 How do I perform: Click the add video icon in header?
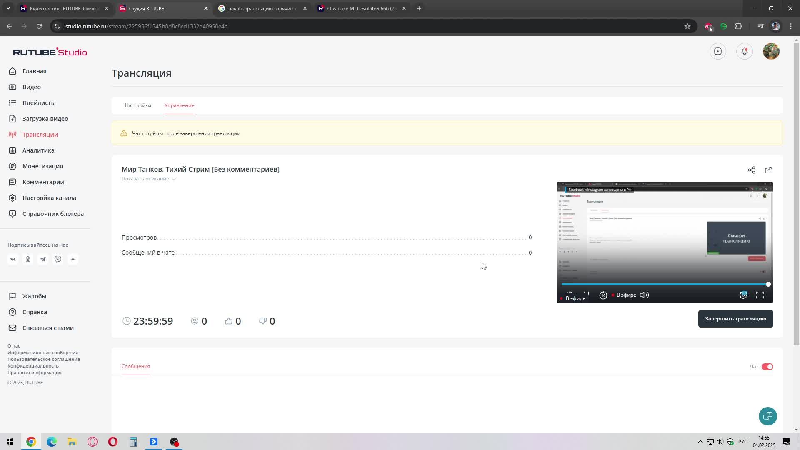[717, 51]
